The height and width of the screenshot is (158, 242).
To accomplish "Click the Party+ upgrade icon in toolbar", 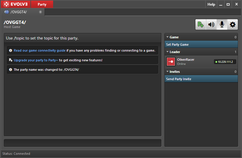I will (x=201, y=25).
